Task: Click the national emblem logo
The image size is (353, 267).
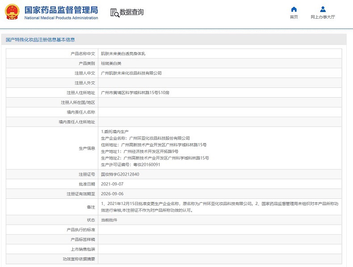Action: tap(12, 12)
